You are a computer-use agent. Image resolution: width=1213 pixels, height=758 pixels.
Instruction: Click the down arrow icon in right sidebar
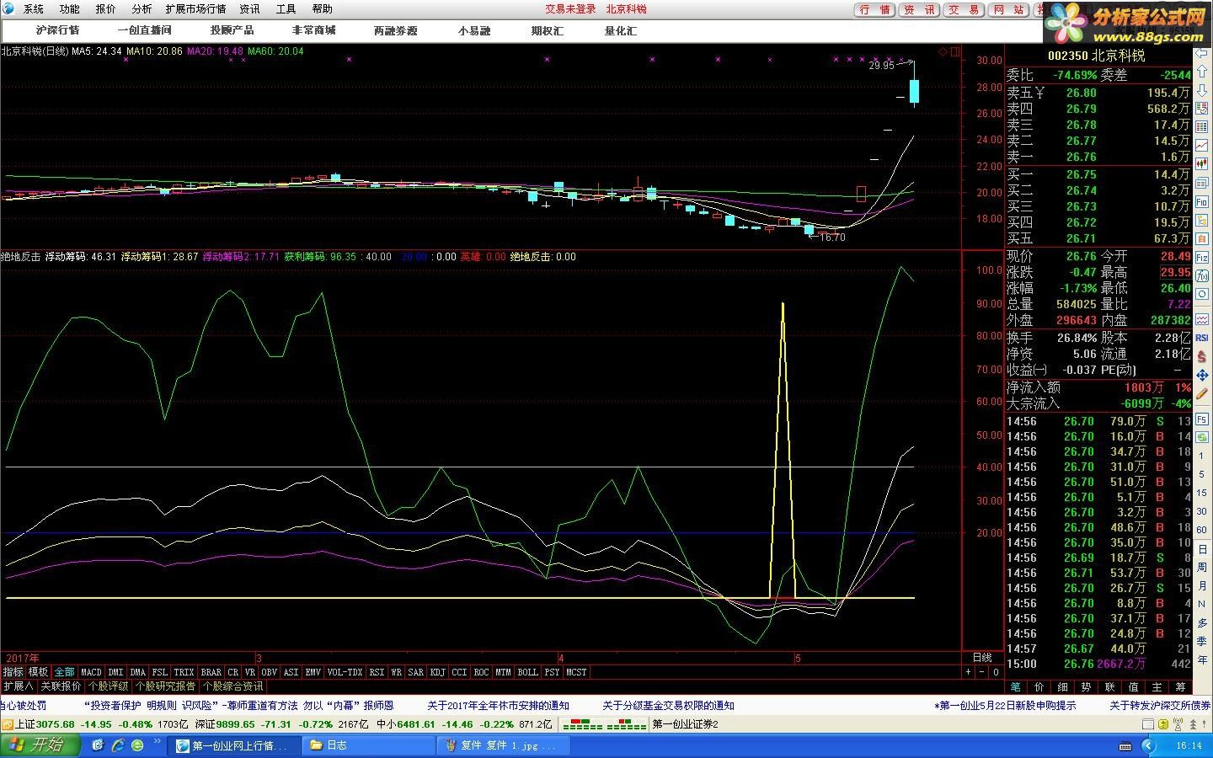(1202, 89)
